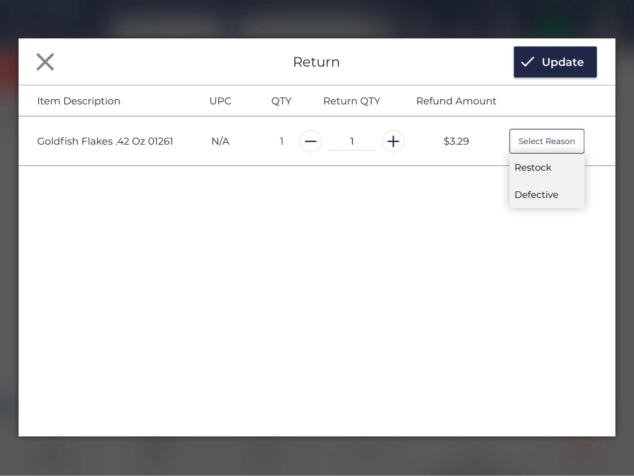Click the UPC column header
This screenshot has height=476, width=634.
point(220,101)
